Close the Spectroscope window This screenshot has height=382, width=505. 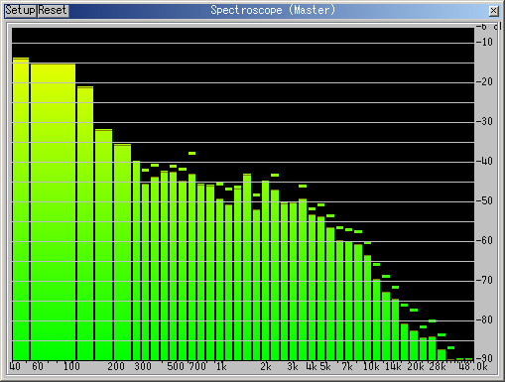pos(493,11)
